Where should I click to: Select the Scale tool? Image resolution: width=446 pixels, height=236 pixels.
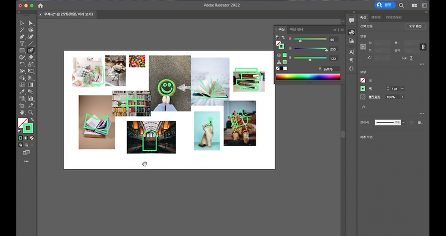coord(31,64)
